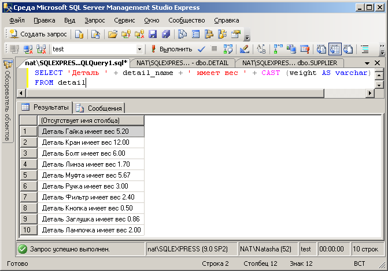Click the editor horizontal scroll right arrow
The height and width of the screenshot is (271, 388).
(x=370, y=93)
